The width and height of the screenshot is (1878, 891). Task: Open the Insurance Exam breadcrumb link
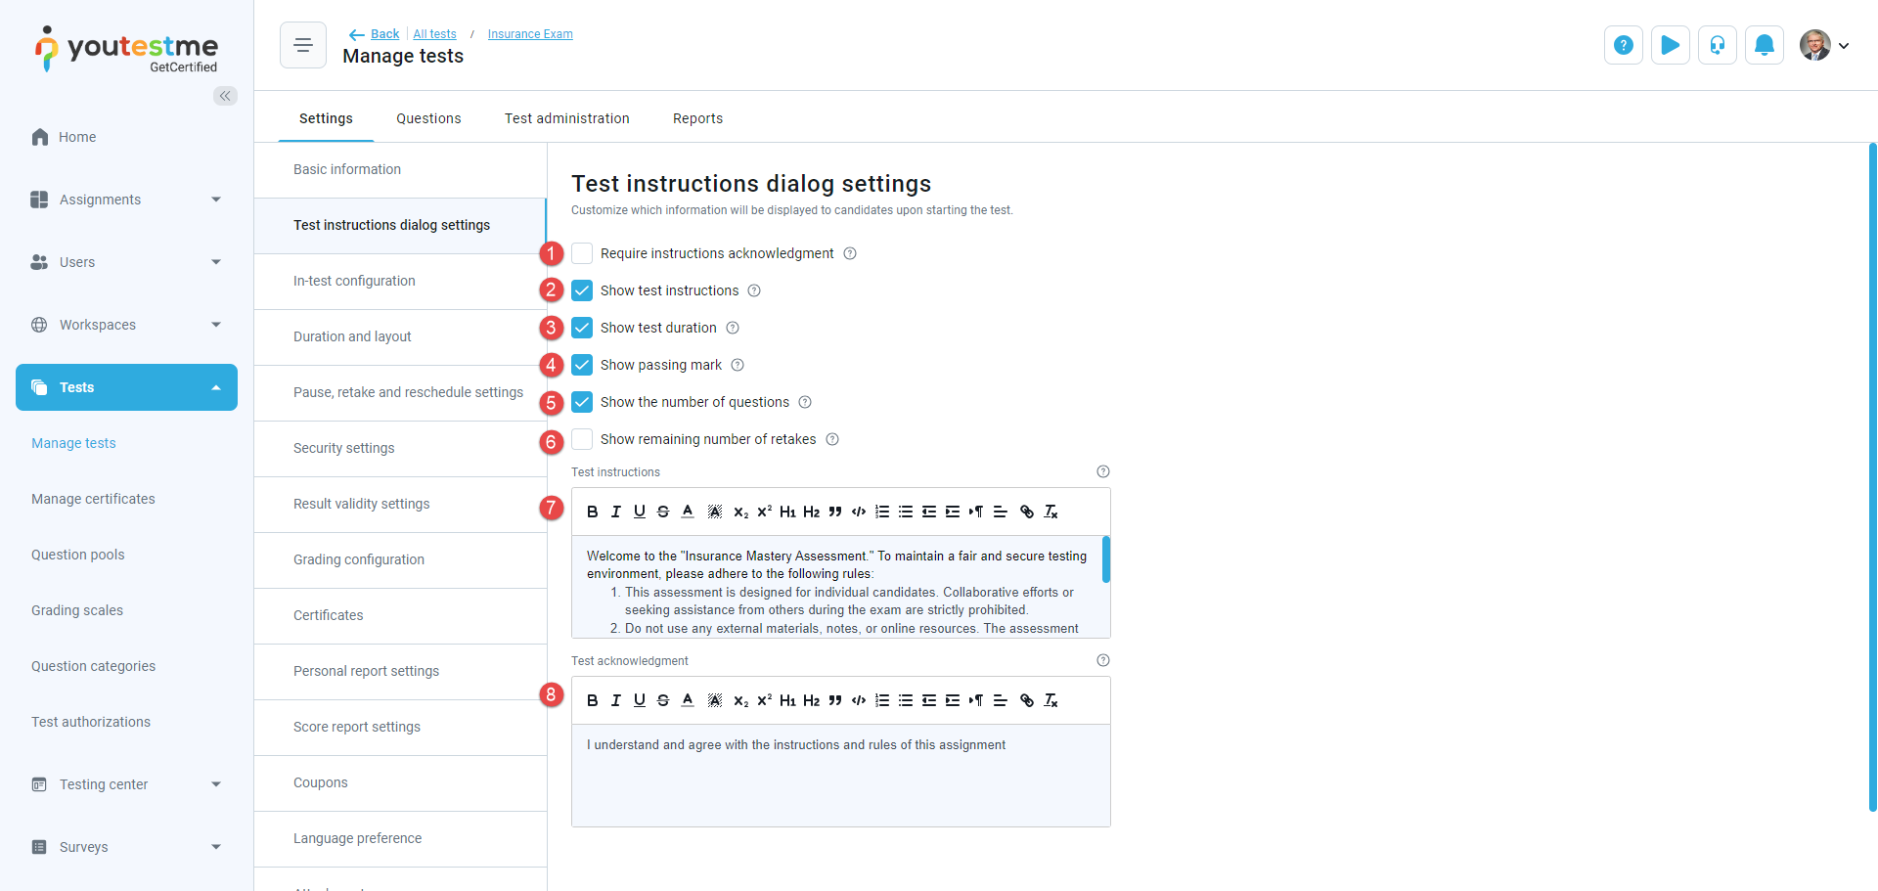pos(530,34)
